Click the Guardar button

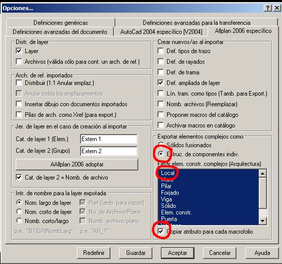click(x=136, y=253)
